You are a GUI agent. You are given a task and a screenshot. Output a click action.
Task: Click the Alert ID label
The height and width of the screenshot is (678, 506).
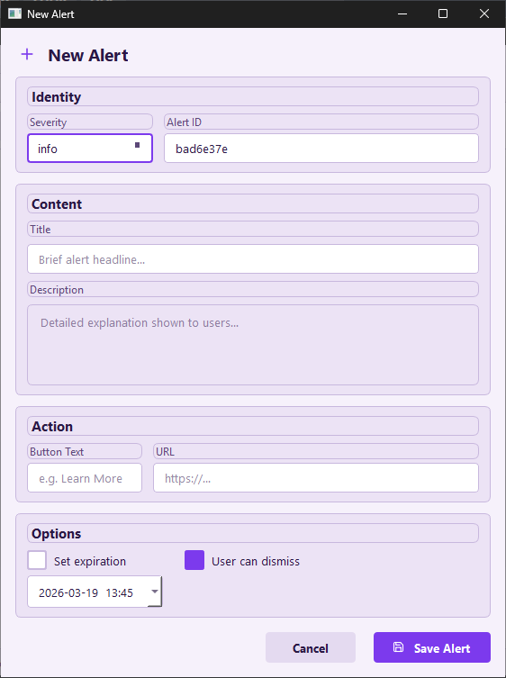tap(321, 122)
